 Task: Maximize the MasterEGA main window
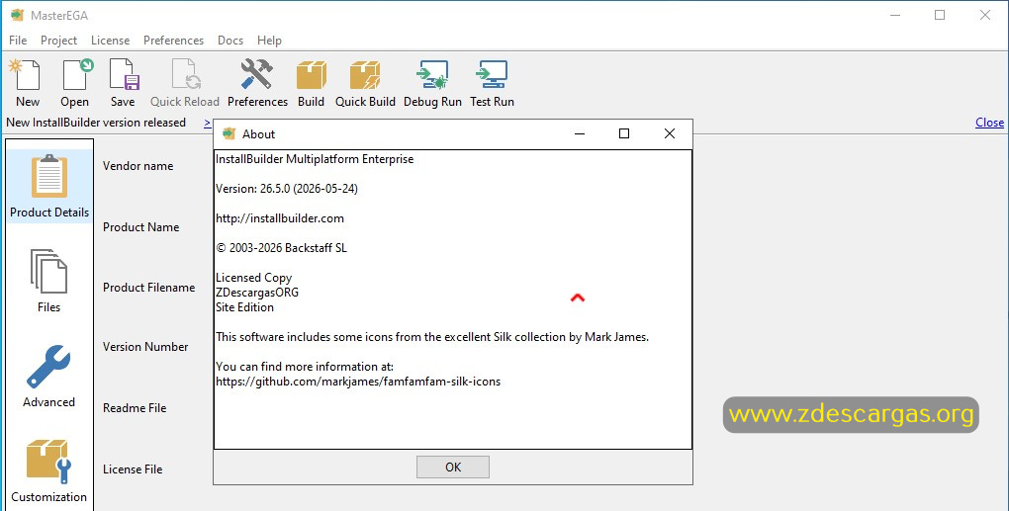940,15
